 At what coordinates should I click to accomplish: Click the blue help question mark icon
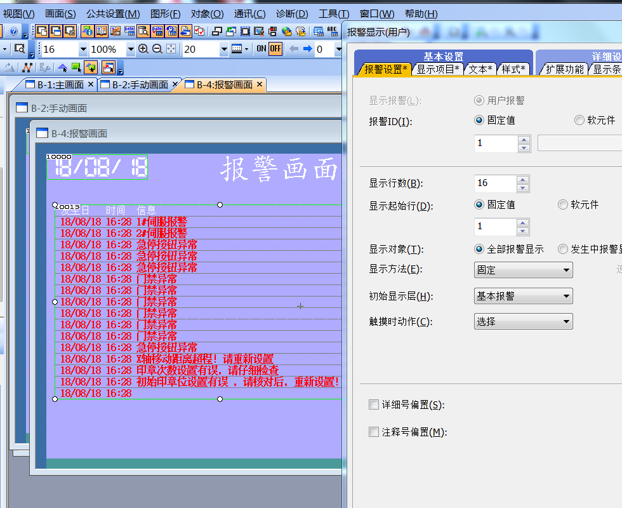13,31
